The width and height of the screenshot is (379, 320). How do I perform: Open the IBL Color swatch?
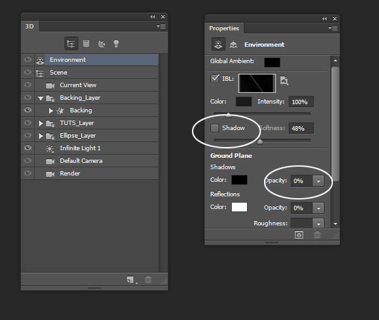click(244, 102)
